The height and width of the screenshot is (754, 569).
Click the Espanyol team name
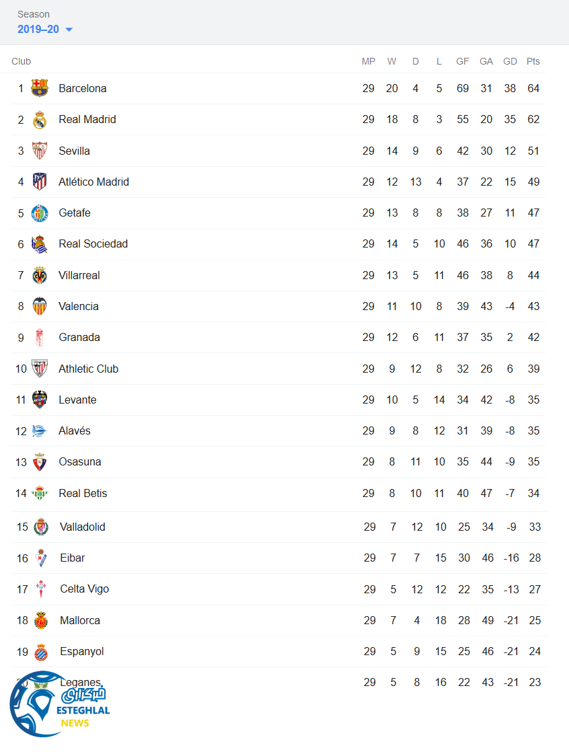[82, 651]
